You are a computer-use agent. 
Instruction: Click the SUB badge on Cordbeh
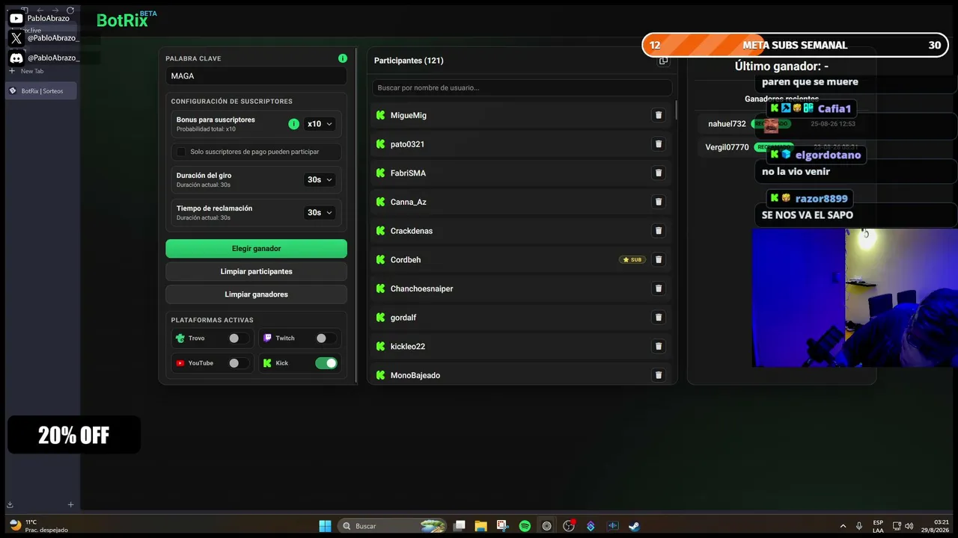pyautogui.click(x=632, y=260)
